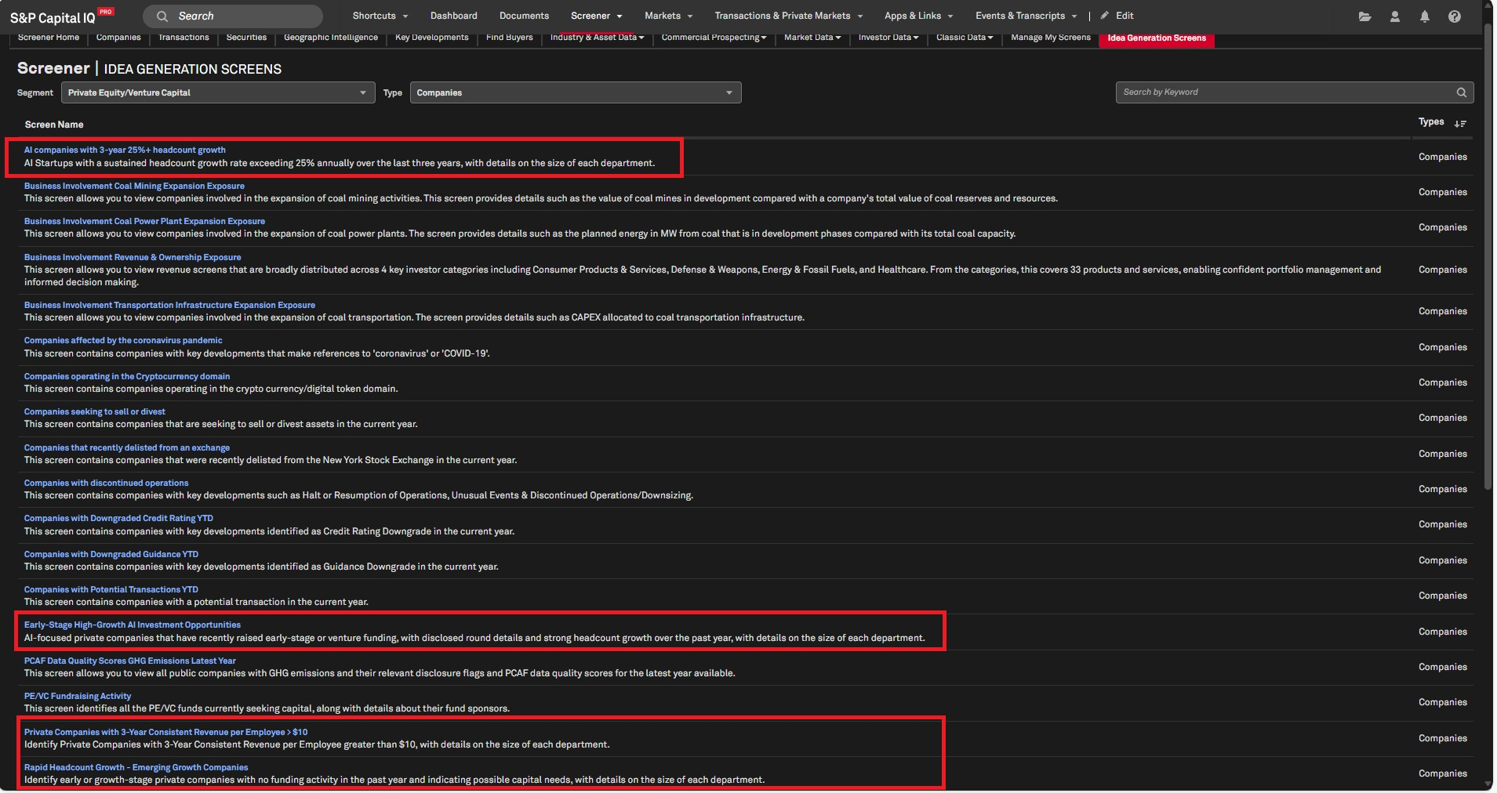
Task: Open the Find Buyers tab
Action: pos(509,38)
